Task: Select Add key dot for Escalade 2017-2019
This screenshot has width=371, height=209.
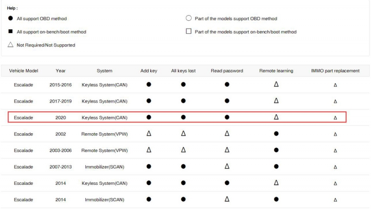Action: (x=148, y=101)
